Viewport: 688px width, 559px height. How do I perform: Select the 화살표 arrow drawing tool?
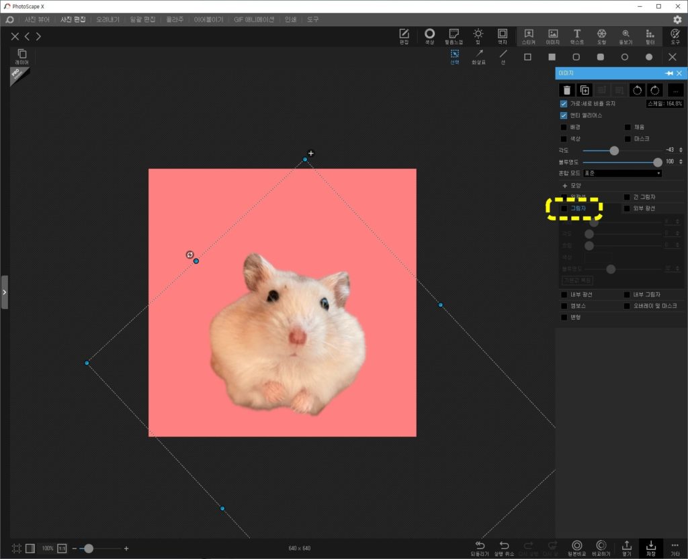pyautogui.click(x=478, y=57)
